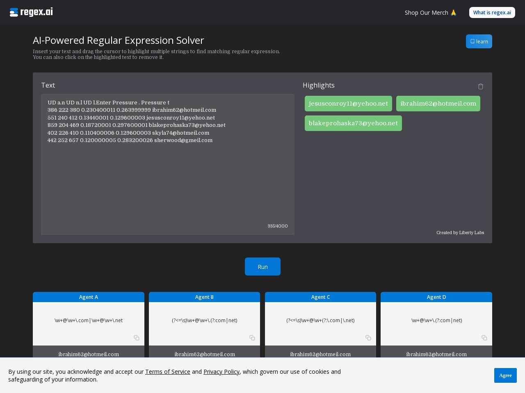Agree to the cookie notice
The height and width of the screenshot is (393, 525).
coord(505,375)
